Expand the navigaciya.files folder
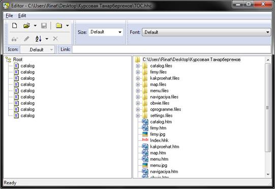The image size is (275, 189). [x=138, y=97]
